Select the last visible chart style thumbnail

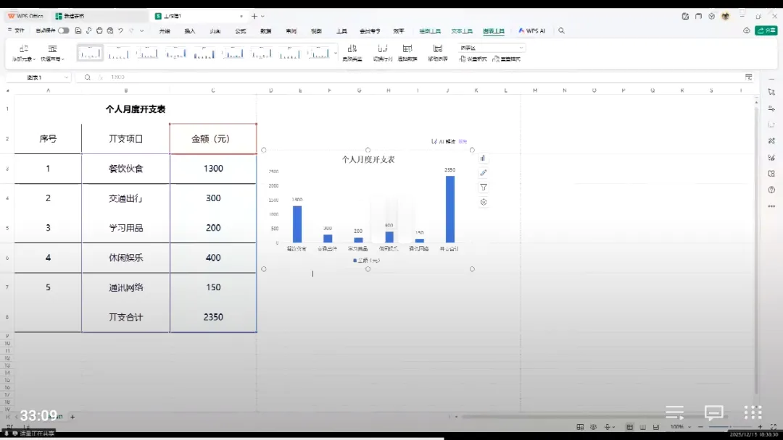pyautogui.click(x=318, y=52)
